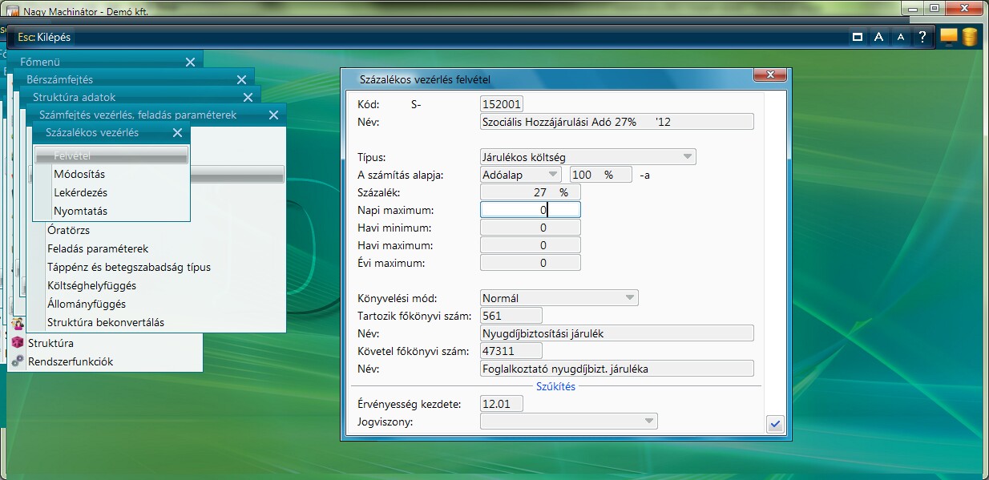Click the larger font size A icon

point(878,37)
